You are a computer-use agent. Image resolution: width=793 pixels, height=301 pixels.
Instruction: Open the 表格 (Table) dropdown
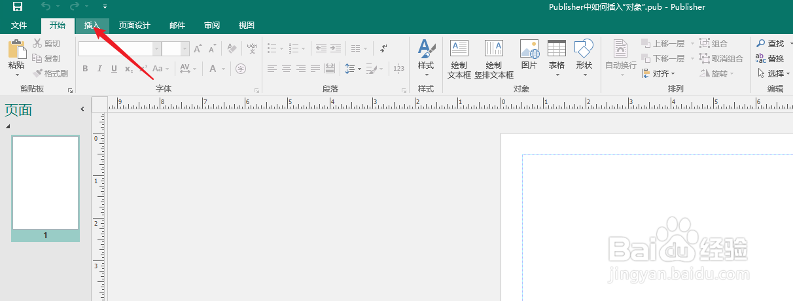pyautogui.click(x=557, y=58)
